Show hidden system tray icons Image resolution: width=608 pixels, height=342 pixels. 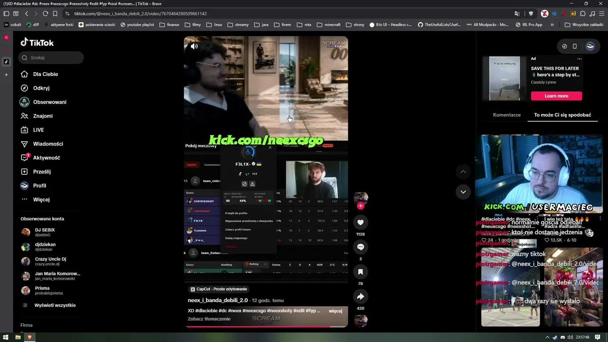pyautogui.click(x=547, y=337)
